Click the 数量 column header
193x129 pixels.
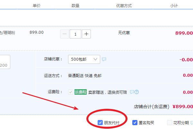click(x=75, y=6)
